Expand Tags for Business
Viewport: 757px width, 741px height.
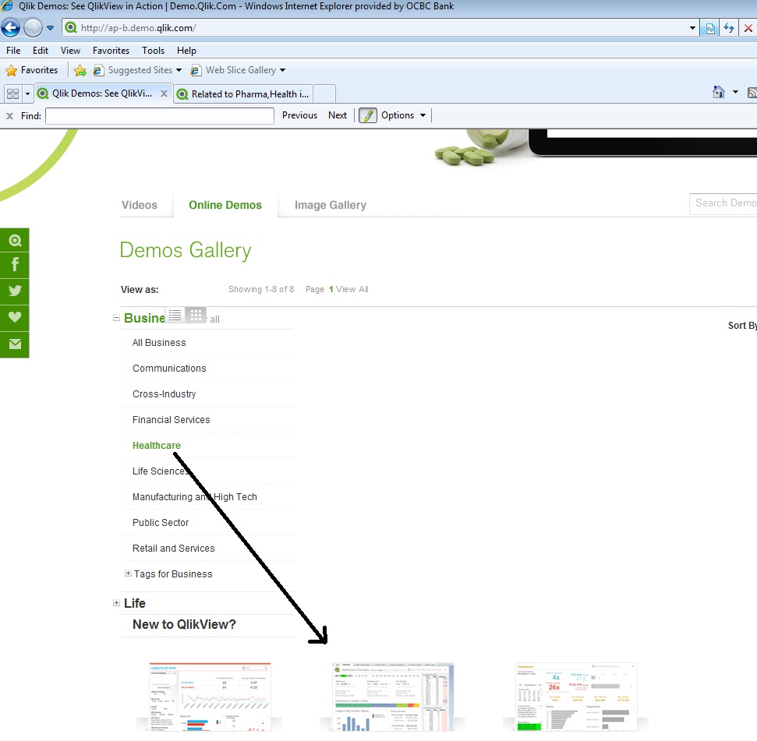click(128, 573)
